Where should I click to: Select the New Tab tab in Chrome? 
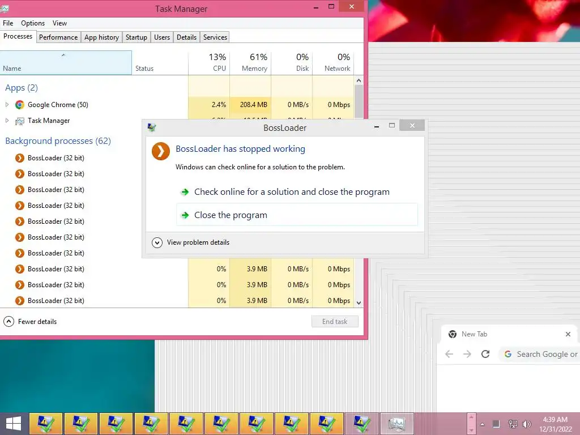[510, 334]
